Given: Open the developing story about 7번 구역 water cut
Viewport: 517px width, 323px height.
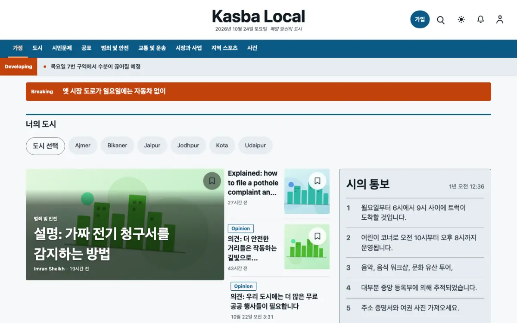Looking at the screenshot, I should click(96, 67).
